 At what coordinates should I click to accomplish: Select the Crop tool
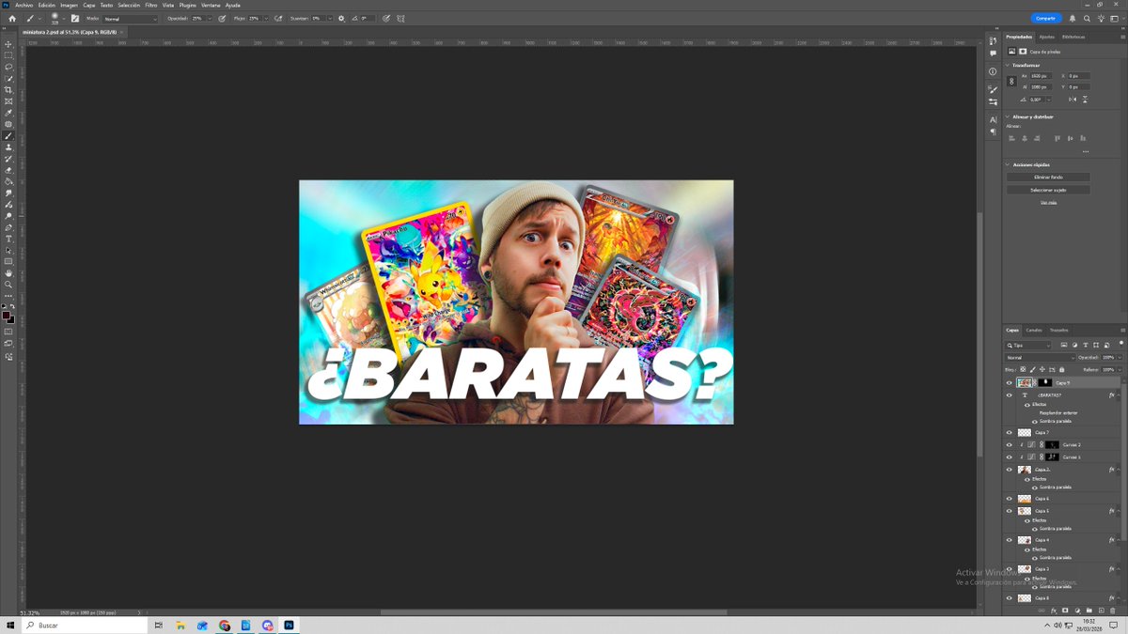(8, 88)
